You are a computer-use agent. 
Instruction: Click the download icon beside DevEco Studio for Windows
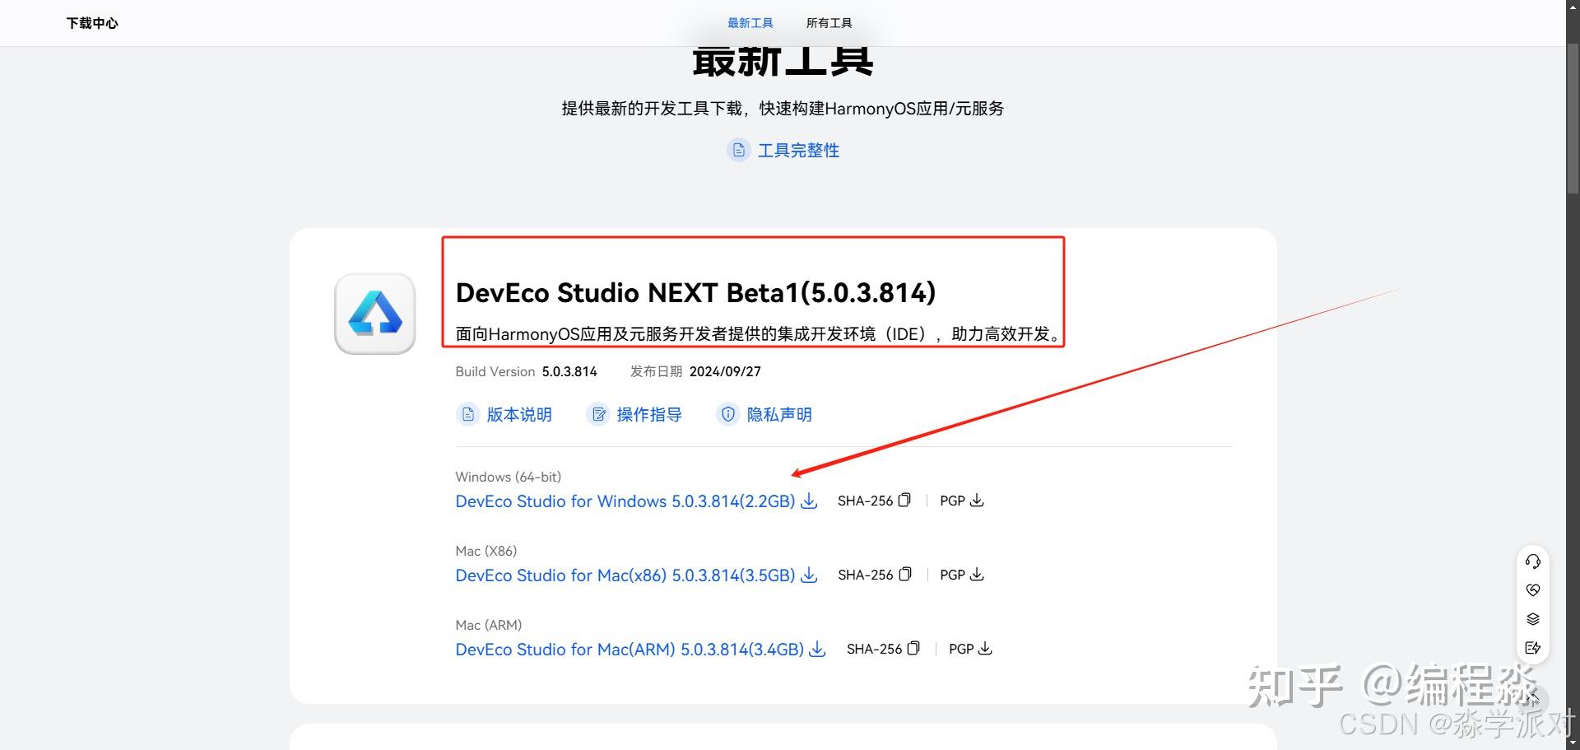(809, 501)
